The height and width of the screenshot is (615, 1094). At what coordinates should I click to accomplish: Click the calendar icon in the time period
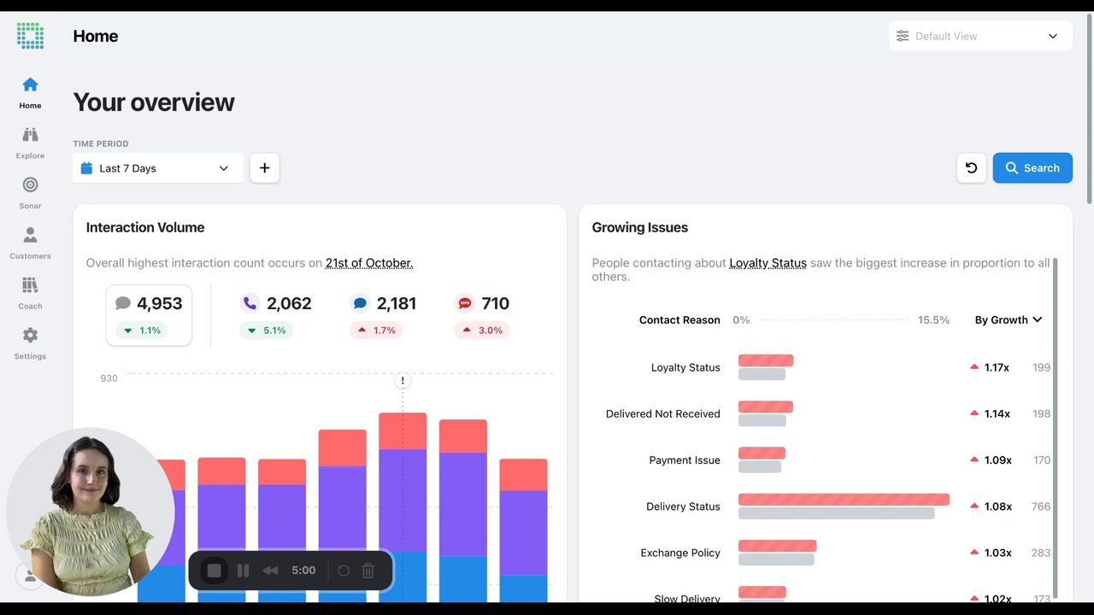86,168
